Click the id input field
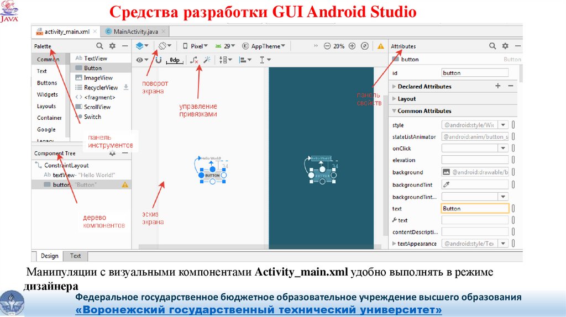 475,72
